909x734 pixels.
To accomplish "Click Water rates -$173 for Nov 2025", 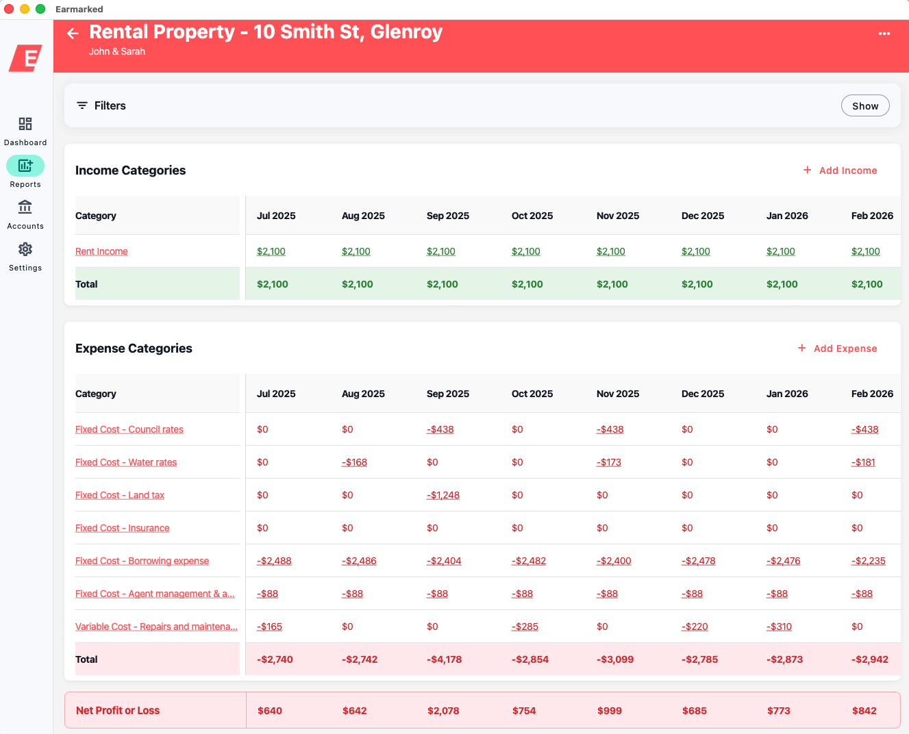I will click(609, 462).
